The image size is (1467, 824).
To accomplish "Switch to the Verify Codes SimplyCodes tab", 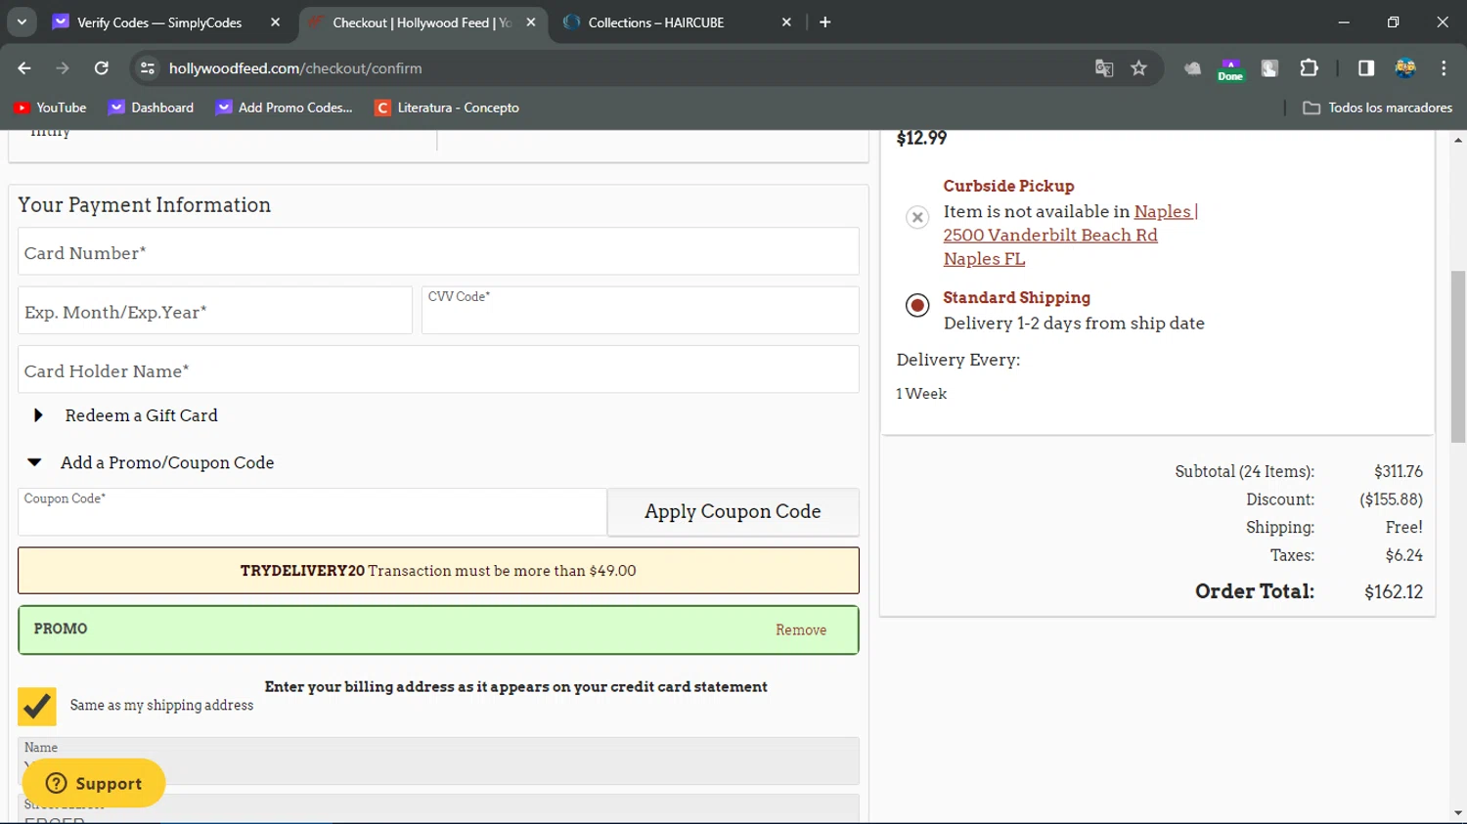I will point(158,22).
